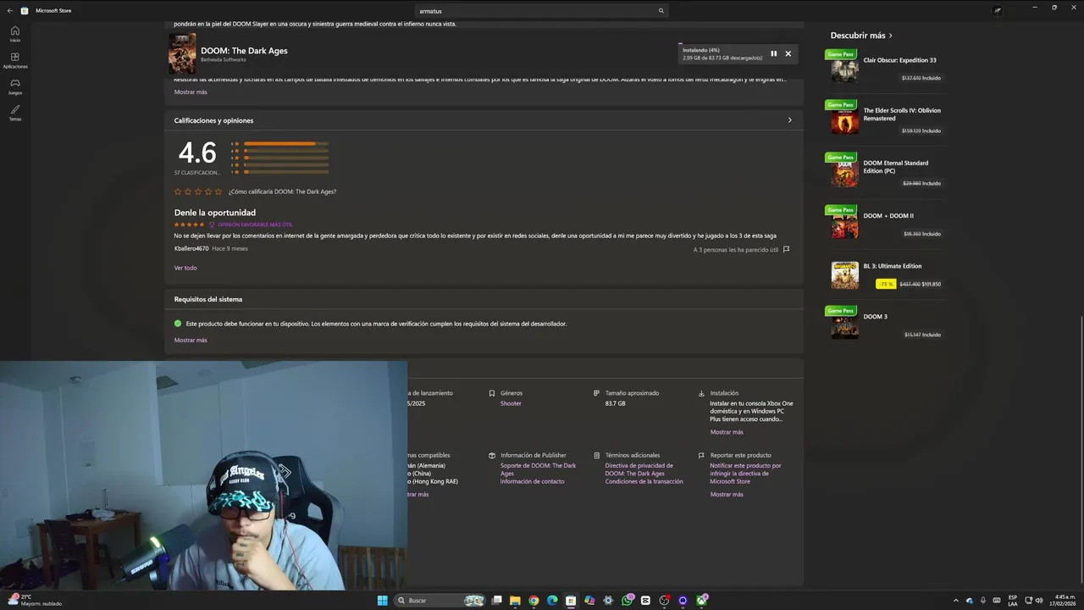Click DOOM: The Dark Ages cover thumbnail
This screenshot has width=1084, height=610.
tap(182, 53)
